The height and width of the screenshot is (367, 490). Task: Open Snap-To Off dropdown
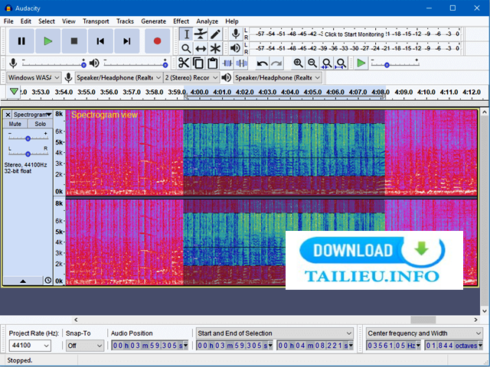pyautogui.click(x=85, y=346)
